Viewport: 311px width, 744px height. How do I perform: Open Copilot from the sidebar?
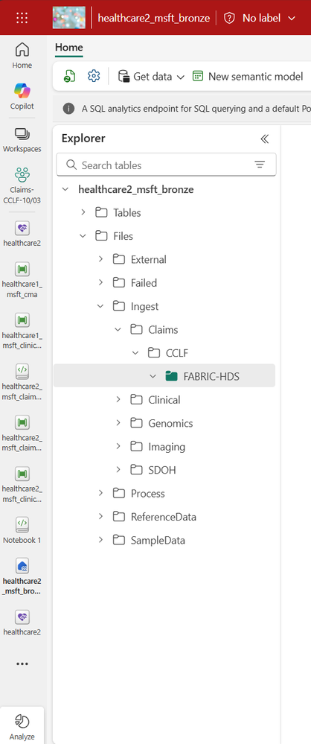(22, 96)
